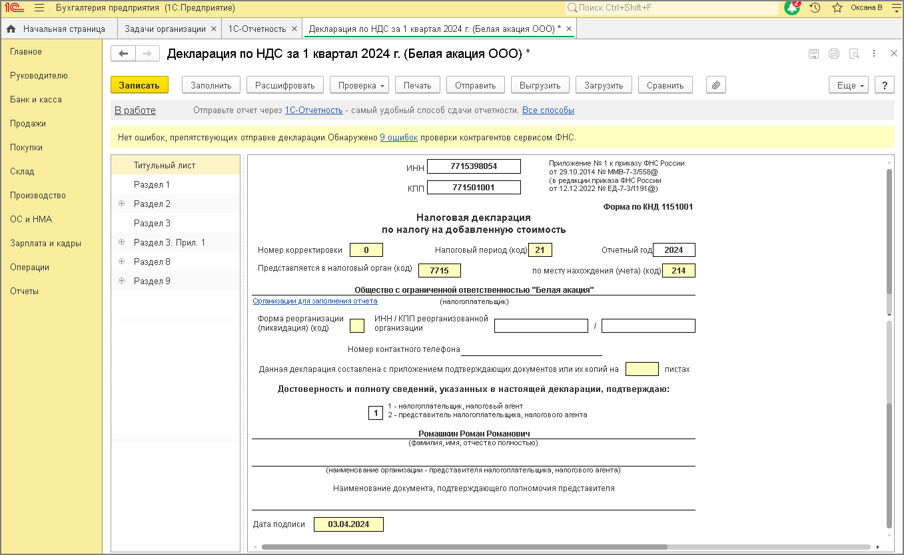Click the Дата подписи field

click(349, 524)
